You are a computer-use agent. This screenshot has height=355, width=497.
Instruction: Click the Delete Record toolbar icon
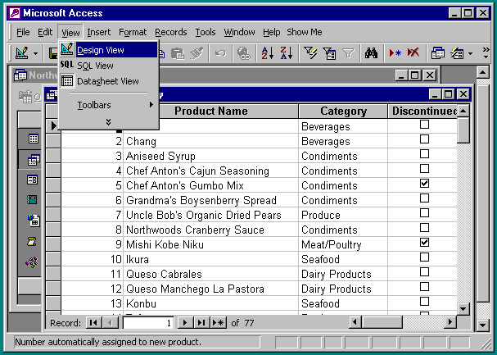[413, 53]
